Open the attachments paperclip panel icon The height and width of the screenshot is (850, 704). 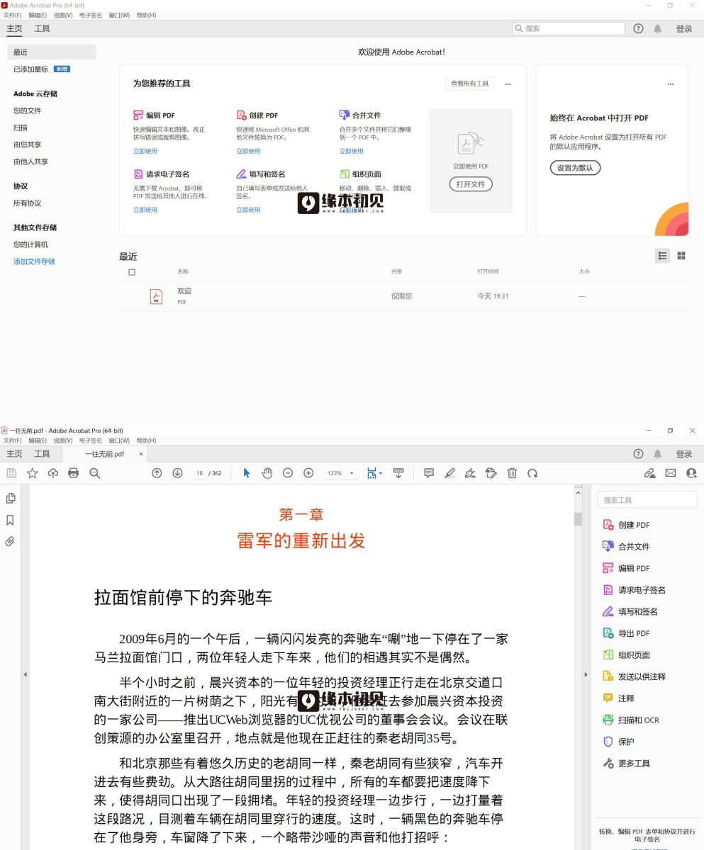coord(11,542)
